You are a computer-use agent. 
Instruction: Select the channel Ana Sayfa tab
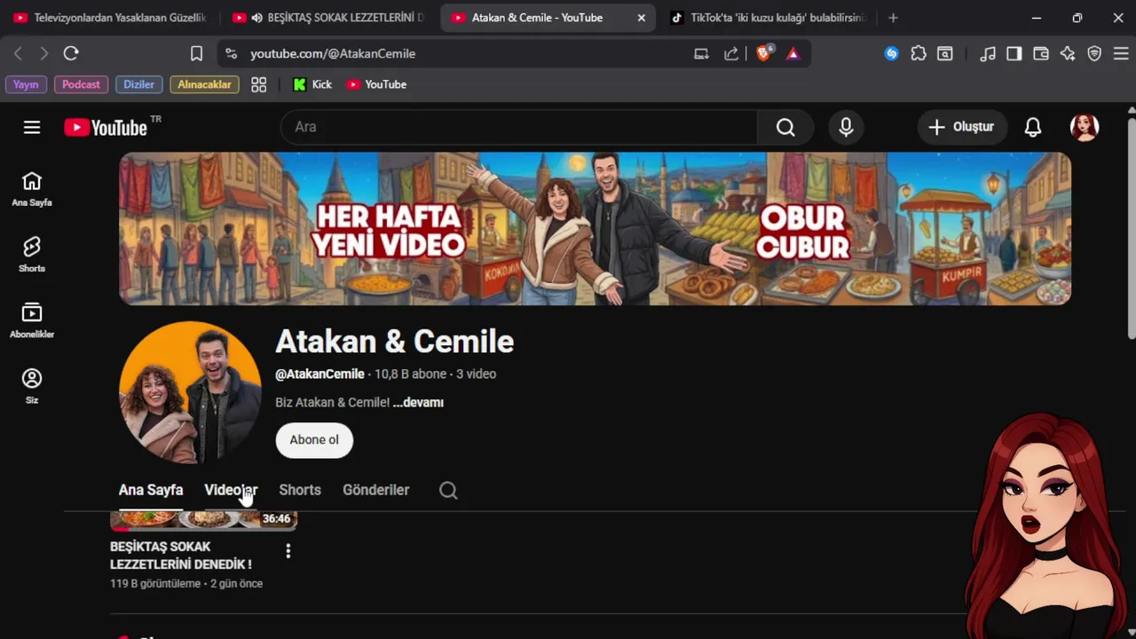point(151,490)
